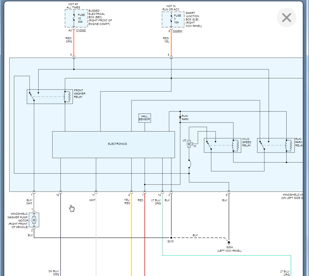Click the S215 splice dot
The image size is (309, 276).
(x=171, y=238)
